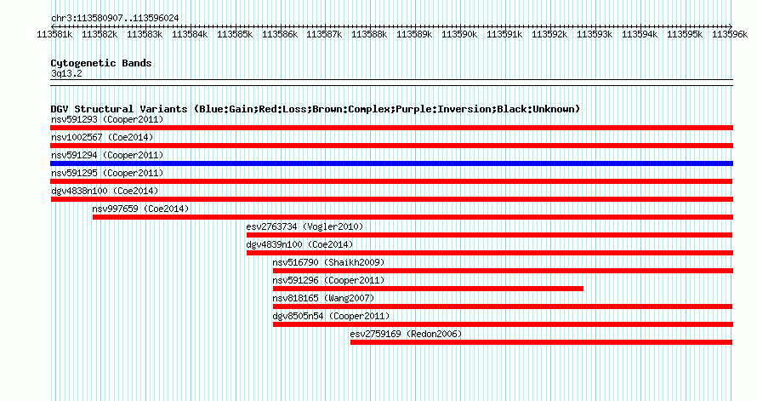Image resolution: width=757 pixels, height=401 pixels.
Task: Click the nsv818165 (Wang2007) red bar
Action: 503,306
